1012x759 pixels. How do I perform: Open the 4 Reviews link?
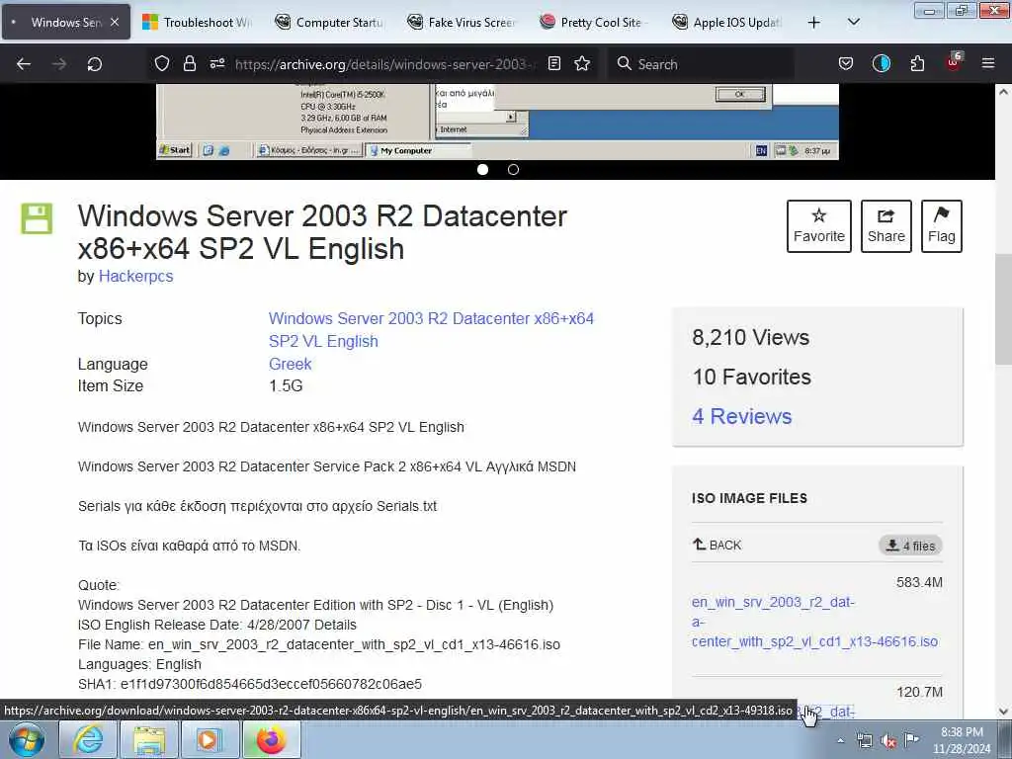point(741,416)
